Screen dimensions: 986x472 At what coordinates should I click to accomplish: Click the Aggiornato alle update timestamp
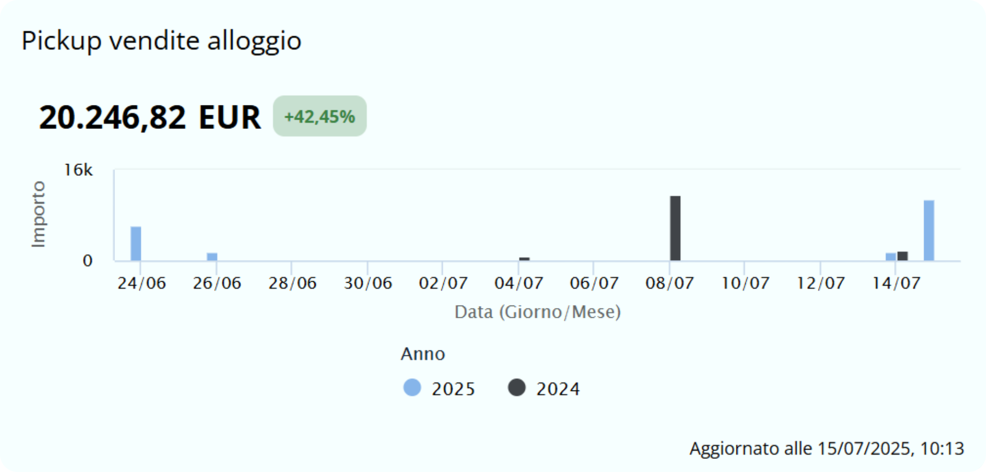point(827,449)
